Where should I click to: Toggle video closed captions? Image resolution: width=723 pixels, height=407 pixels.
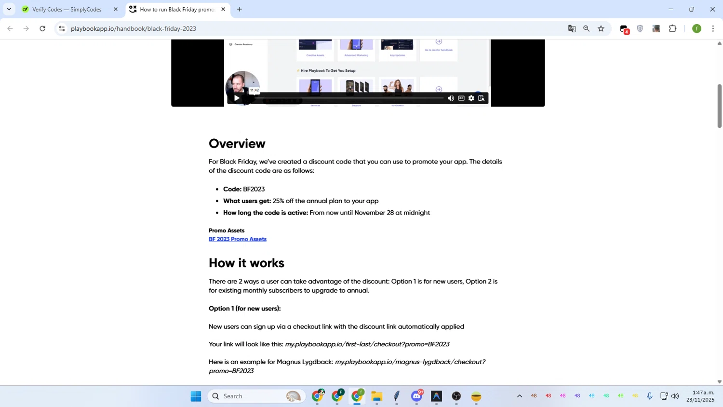[x=461, y=98]
